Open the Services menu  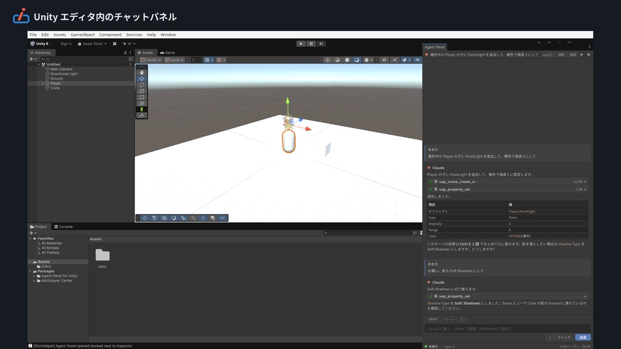click(134, 35)
